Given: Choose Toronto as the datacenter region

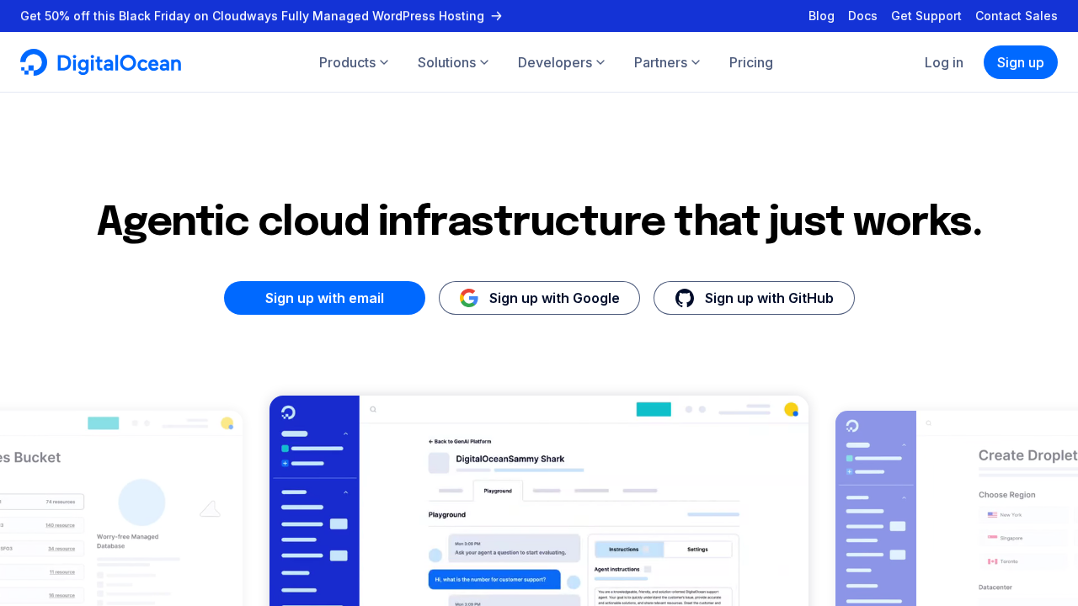Looking at the screenshot, I should pyautogui.click(x=1011, y=561).
